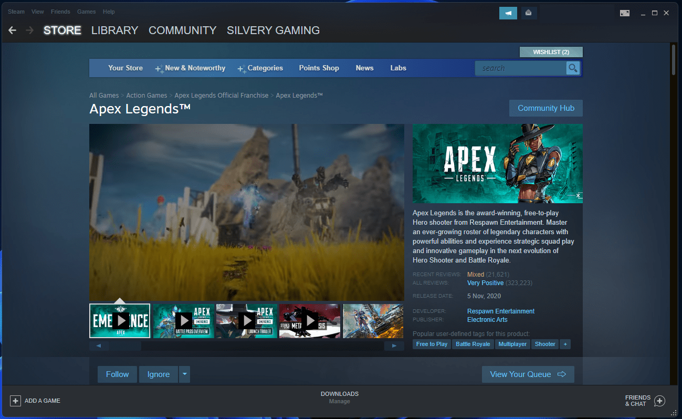682x419 pixels.
Task: Click the plus icon beside Add a Game
Action: pyautogui.click(x=16, y=401)
